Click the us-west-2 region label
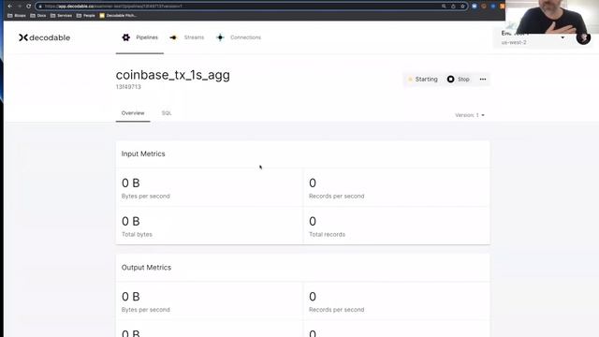599x337 pixels. point(514,42)
